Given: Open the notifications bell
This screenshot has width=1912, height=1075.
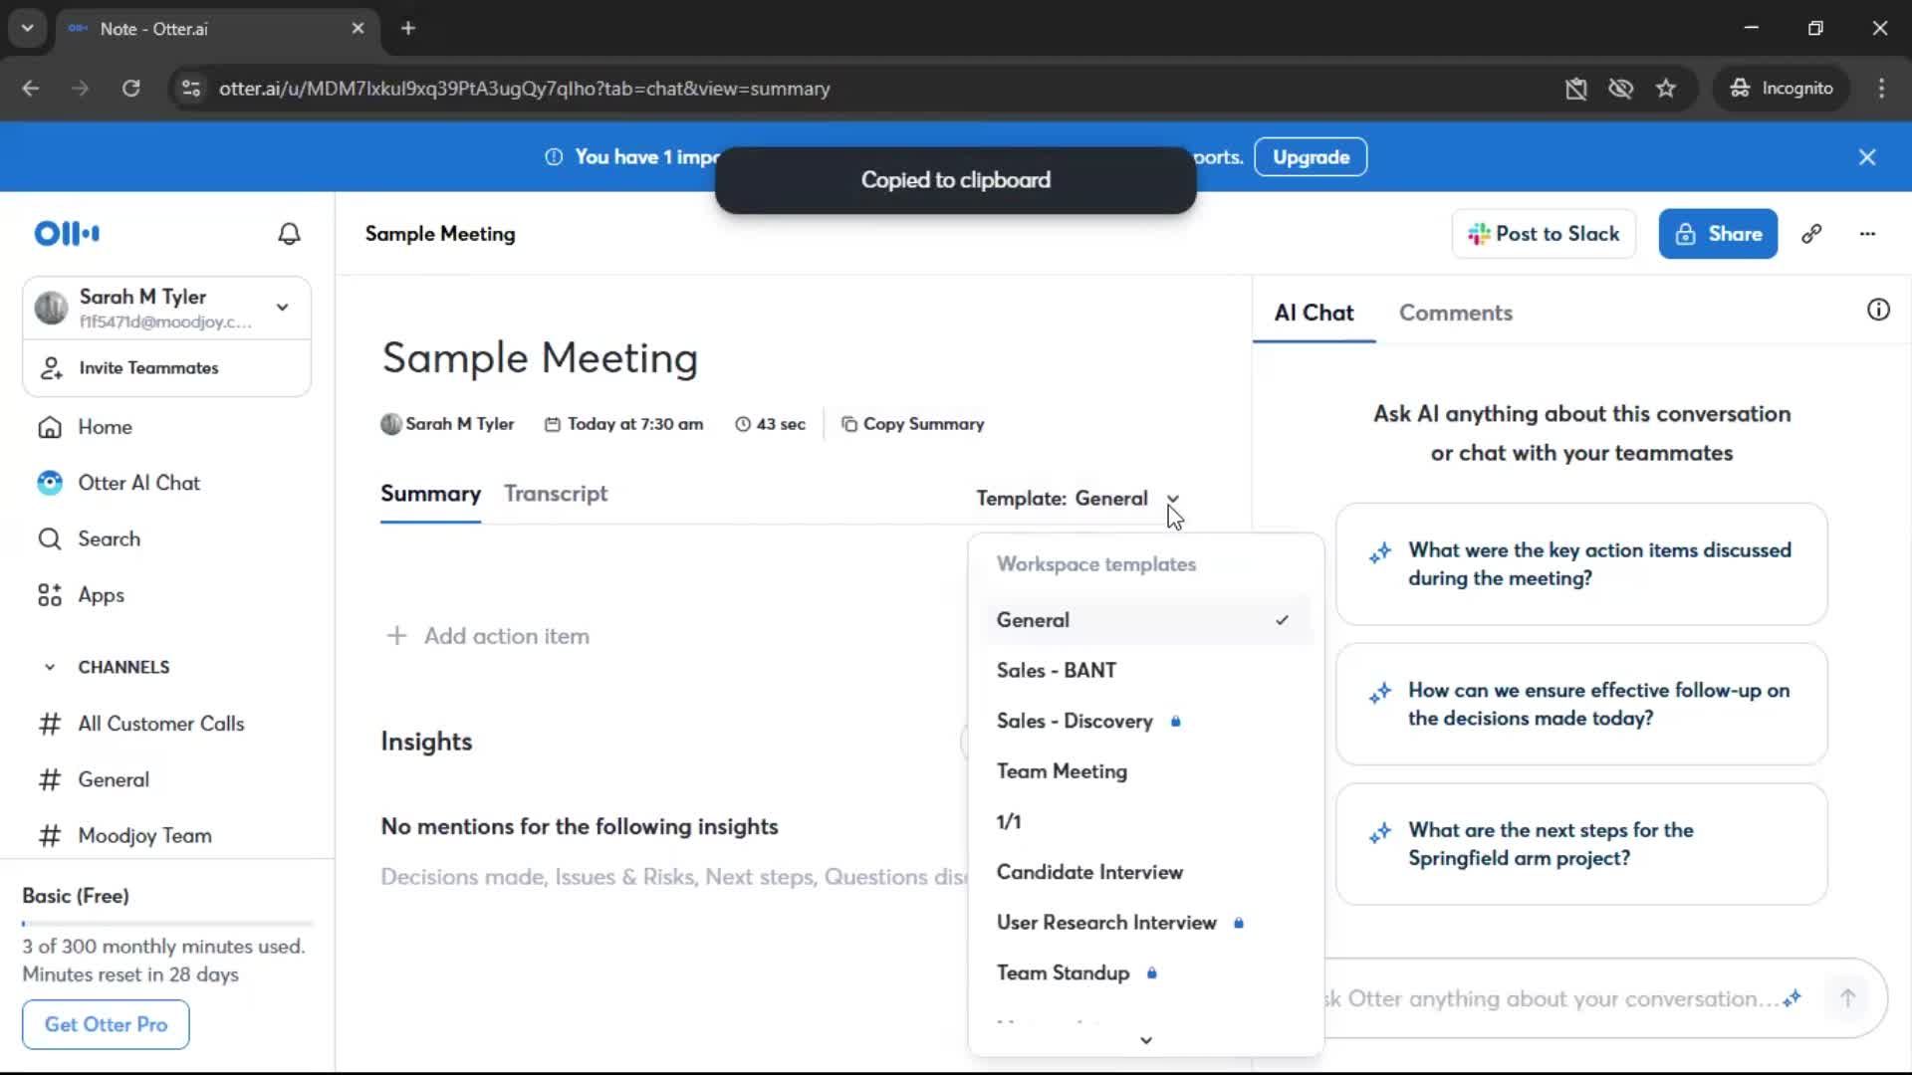Looking at the screenshot, I should [289, 234].
